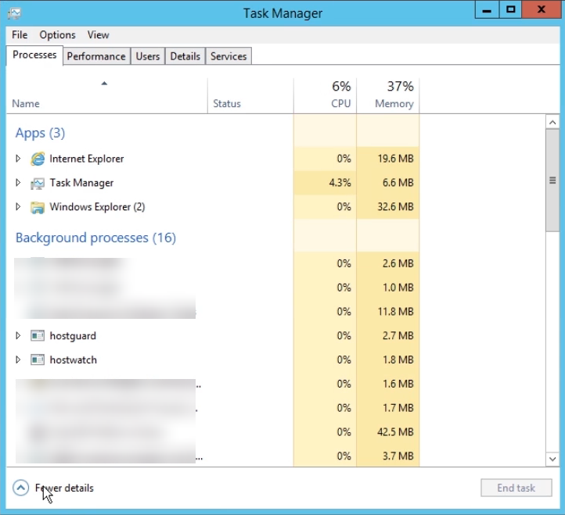Screen dimensions: 565x515
Task: Click the 19.6 MB memory value
Action: [x=396, y=159]
